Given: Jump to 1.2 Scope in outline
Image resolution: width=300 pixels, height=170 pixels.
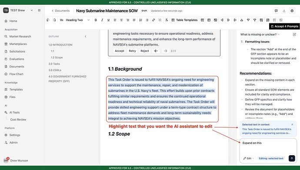Looking at the screenshot, I should [57, 57].
